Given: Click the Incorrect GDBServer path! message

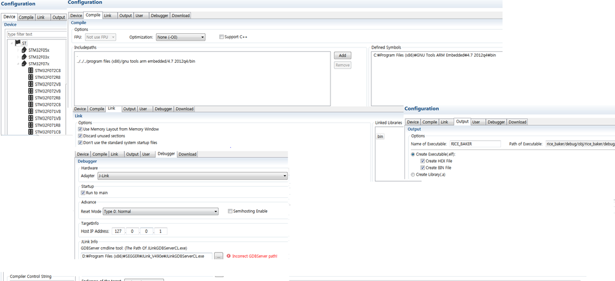Looking at the screenshot, I should pos(255,256).
